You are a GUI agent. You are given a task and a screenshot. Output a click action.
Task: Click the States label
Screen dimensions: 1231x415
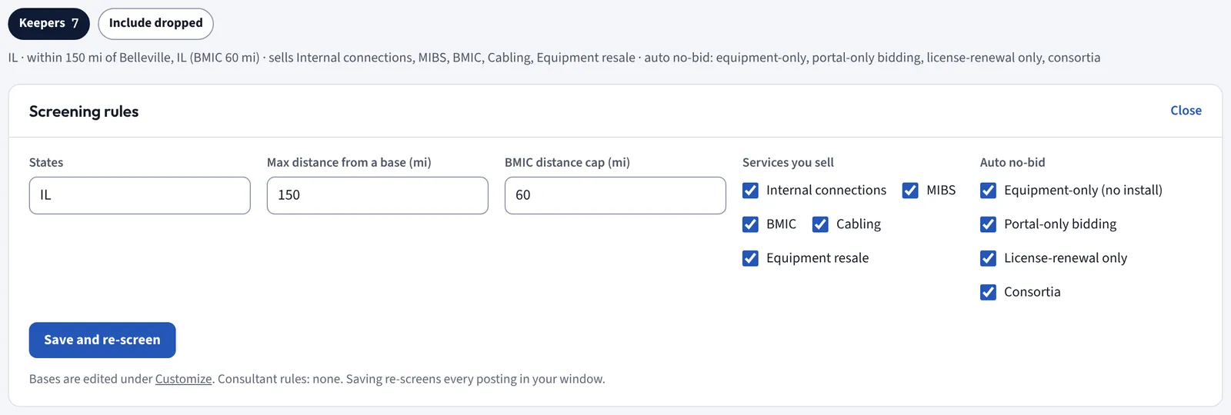(46, 162)
